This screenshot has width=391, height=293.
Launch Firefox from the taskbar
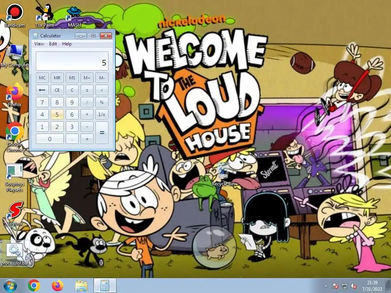57,285
